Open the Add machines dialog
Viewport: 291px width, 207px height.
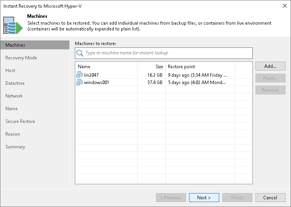pos(271,66)
